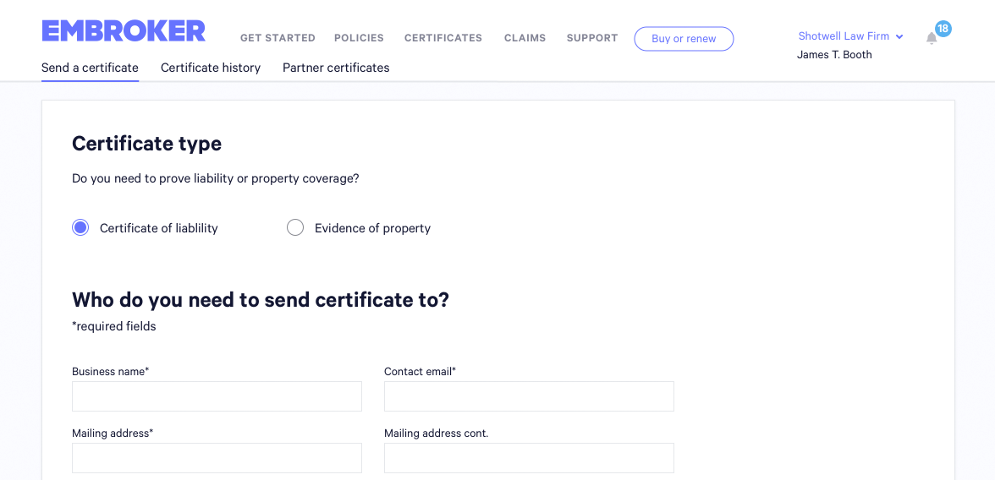
Task: Select the Send a certificate tab
Action: click(x=90, y=68)
